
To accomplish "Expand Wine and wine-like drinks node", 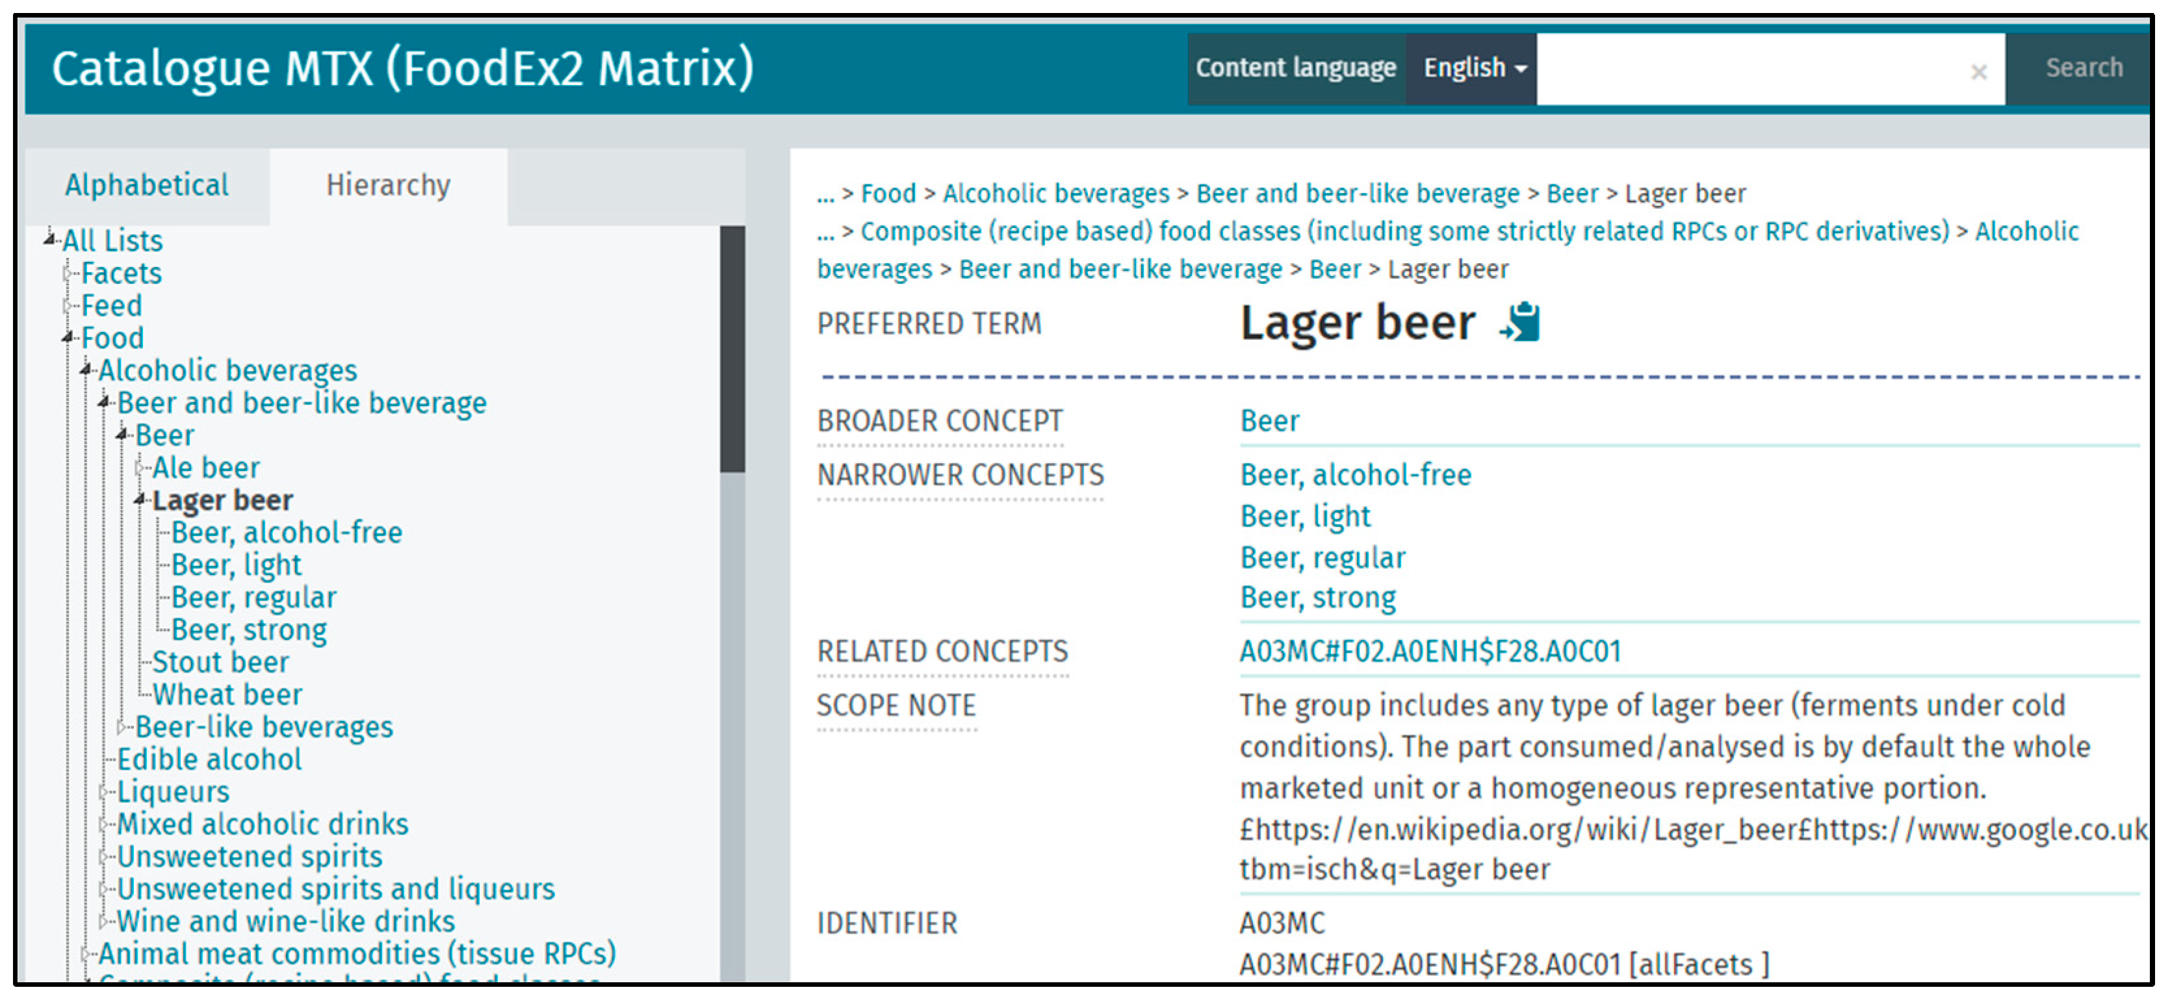I will point(103,921).
